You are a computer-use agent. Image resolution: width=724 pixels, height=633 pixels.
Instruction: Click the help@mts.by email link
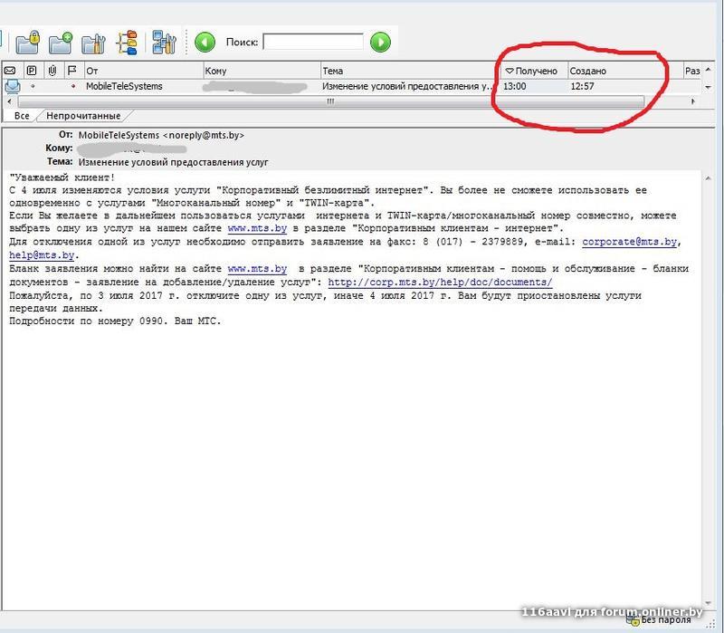click(42, 255)
